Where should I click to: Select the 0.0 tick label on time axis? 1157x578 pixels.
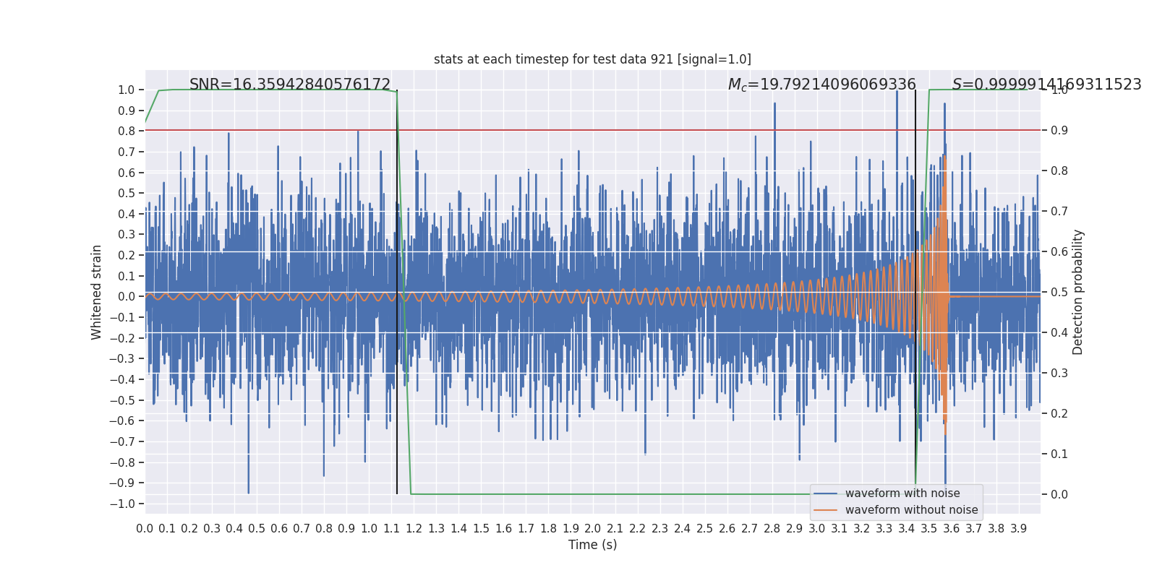[x=145, y=529]
